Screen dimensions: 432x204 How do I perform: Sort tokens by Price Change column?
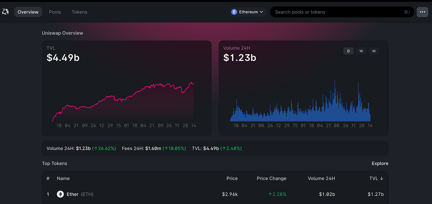tap(272, 178)
